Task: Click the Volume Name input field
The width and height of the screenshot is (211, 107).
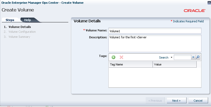Action: pyautogui.click(x=155, y=31)
